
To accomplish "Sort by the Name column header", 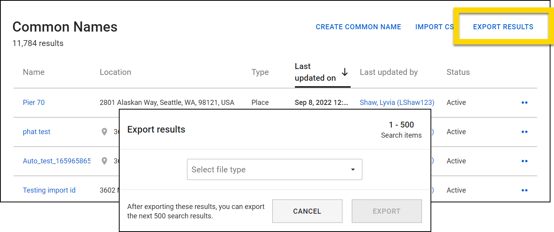I will click(x=34, y=72).
